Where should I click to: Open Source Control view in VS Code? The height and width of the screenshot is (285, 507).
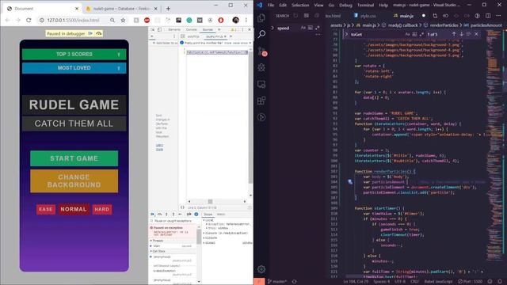tap(261, 51)
